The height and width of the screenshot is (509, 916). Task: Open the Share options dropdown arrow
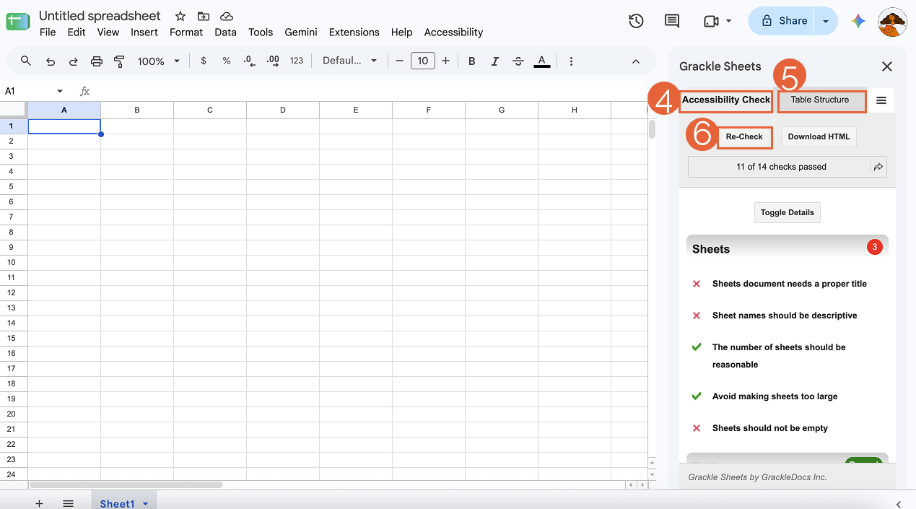pyautogui.click(x=826, y=21)
